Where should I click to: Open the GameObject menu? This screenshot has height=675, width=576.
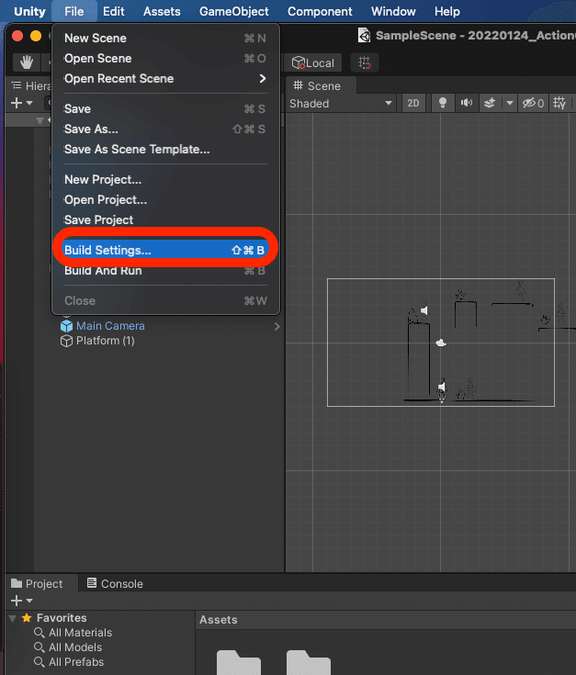(233, 11)
